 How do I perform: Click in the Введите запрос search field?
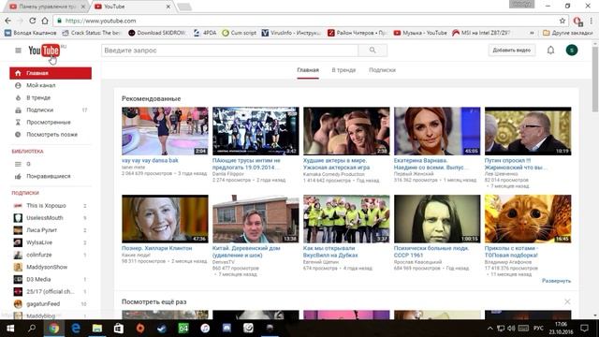[229, 50]
